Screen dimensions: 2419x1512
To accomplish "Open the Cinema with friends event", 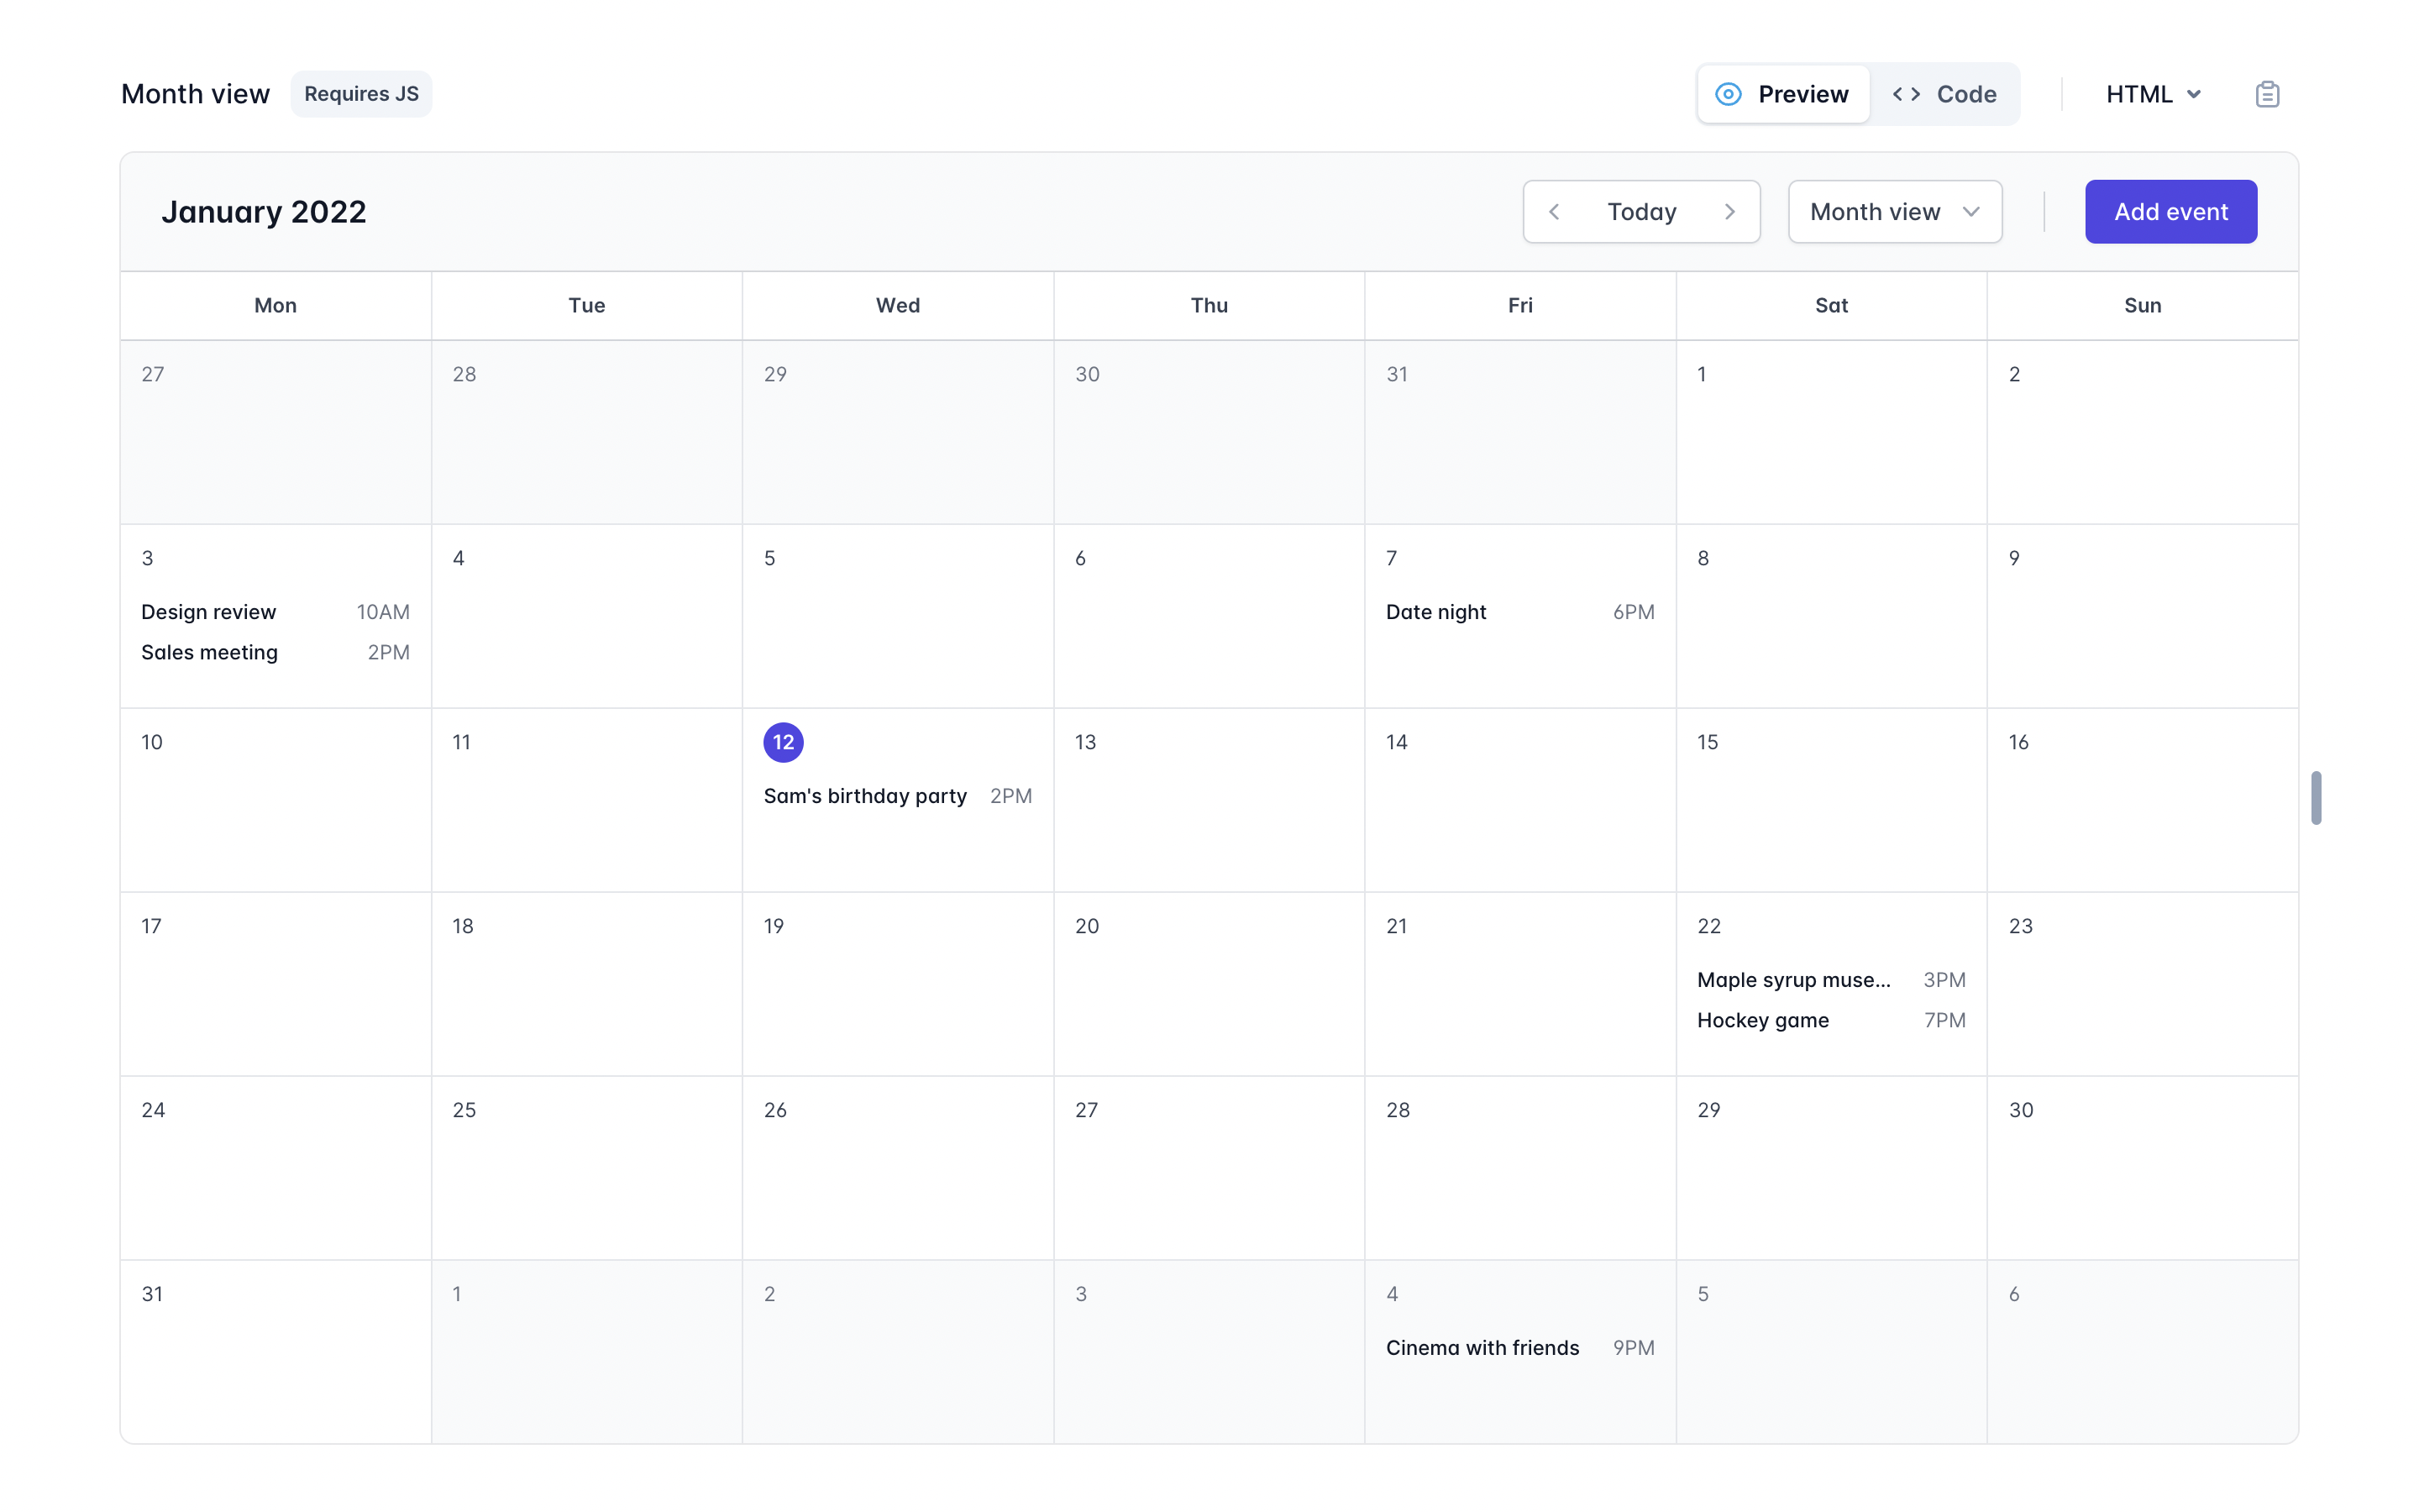I will tap(1482, 1347).
